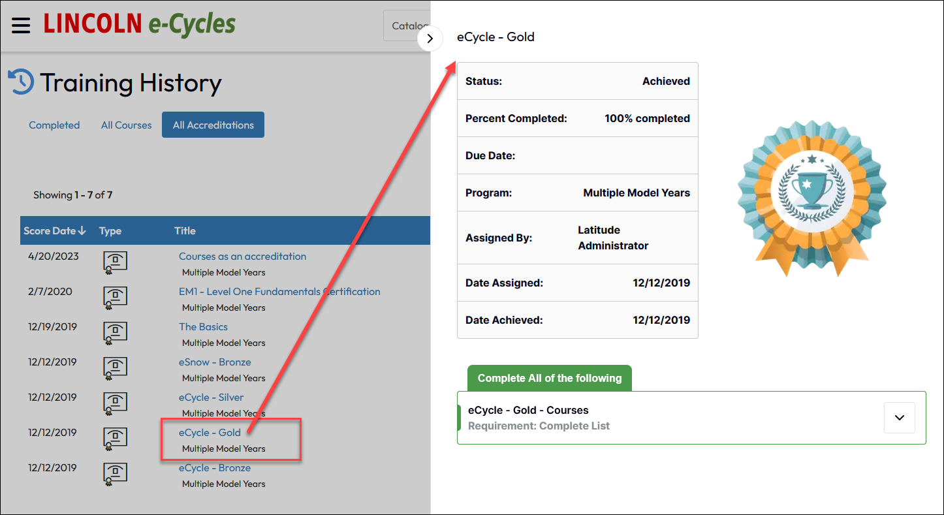
Task: Click accreditation icon in eSnow - Bronze row
Action: [x=115, y=368]
